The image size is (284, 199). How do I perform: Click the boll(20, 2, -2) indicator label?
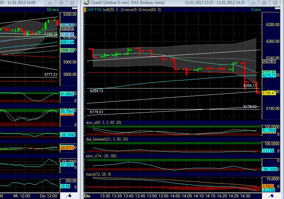coord(113,10)
